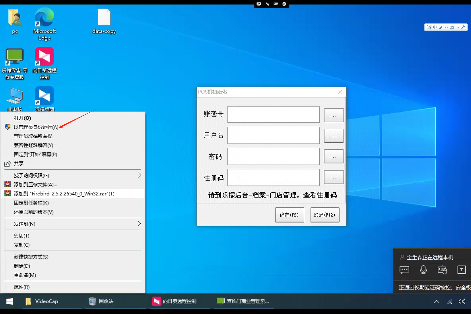
Task: Choose 复制(C) in context menu
Action: [x=73, y=245]
